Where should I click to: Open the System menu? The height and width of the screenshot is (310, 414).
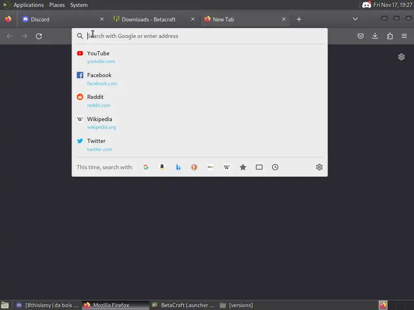pyautogui.click(x=79, y=5)
